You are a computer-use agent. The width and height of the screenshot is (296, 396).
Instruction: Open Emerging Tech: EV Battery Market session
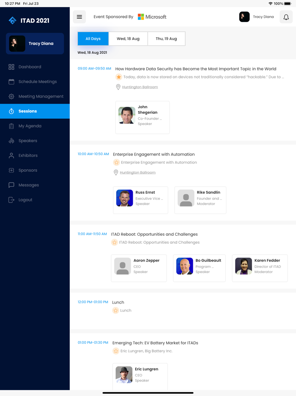tap(155, 343)
